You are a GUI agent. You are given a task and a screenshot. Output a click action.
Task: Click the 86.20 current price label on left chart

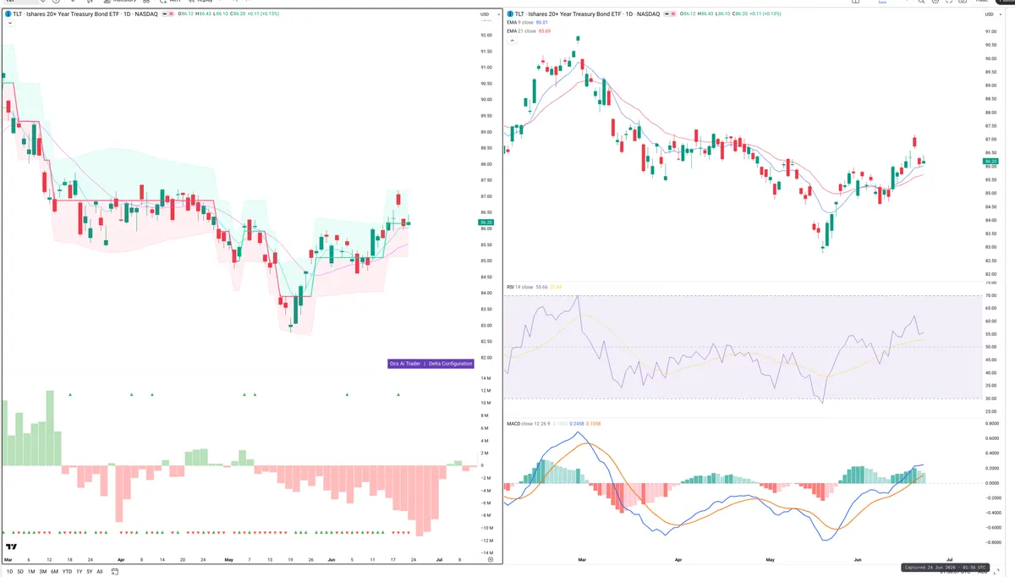pos(486,222)
